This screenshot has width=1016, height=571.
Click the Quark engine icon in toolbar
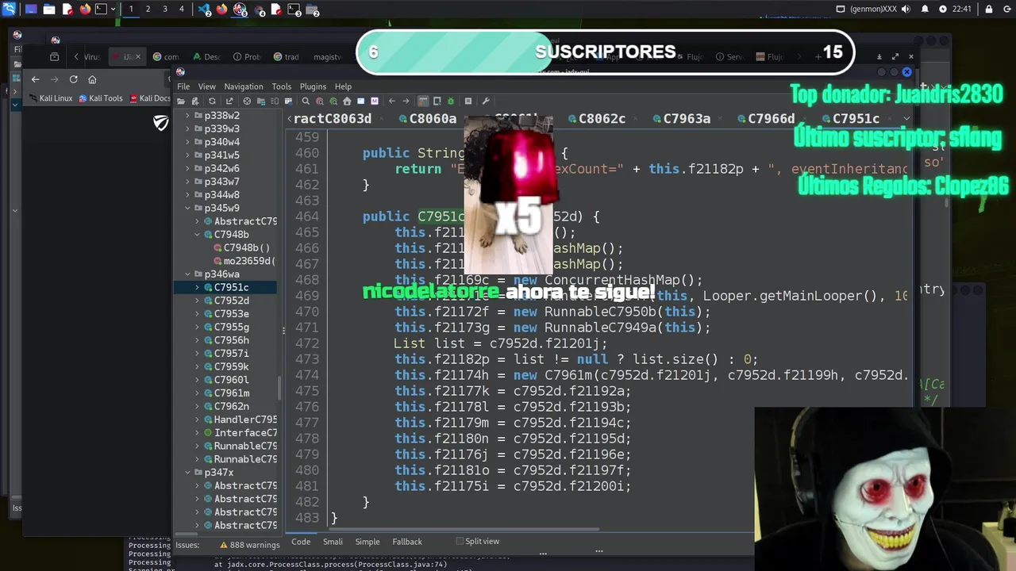click(437, 101)
